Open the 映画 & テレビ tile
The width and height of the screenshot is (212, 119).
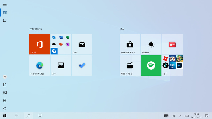[x=130, y=65]
